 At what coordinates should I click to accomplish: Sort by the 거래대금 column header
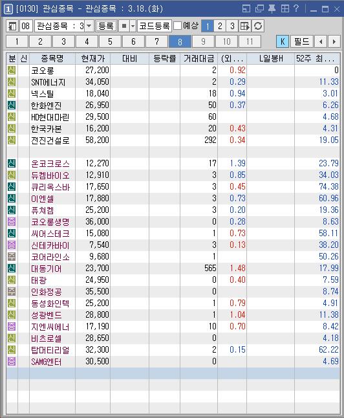[199, 58]
